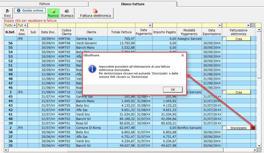The height and width of the screenshot is (153, 264).
Task: Select the Bianchi Mario cell in row 55
Action: click(x=92, y=47)
